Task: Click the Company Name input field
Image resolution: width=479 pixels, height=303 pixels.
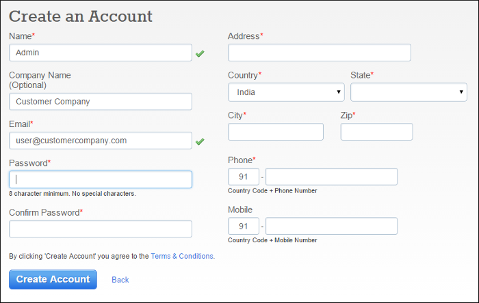Action: [101, 102]
